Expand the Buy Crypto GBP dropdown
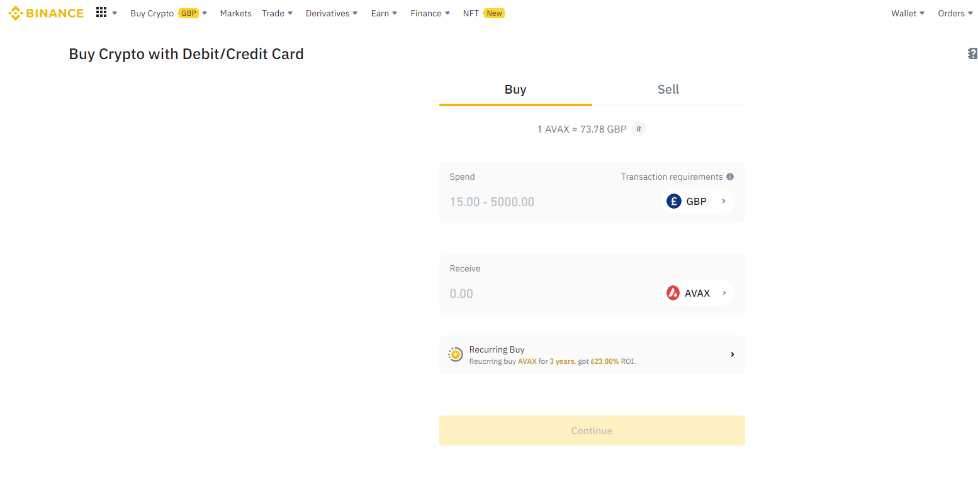The height and width of the screenshot is (477, 978). pos(168,13)
